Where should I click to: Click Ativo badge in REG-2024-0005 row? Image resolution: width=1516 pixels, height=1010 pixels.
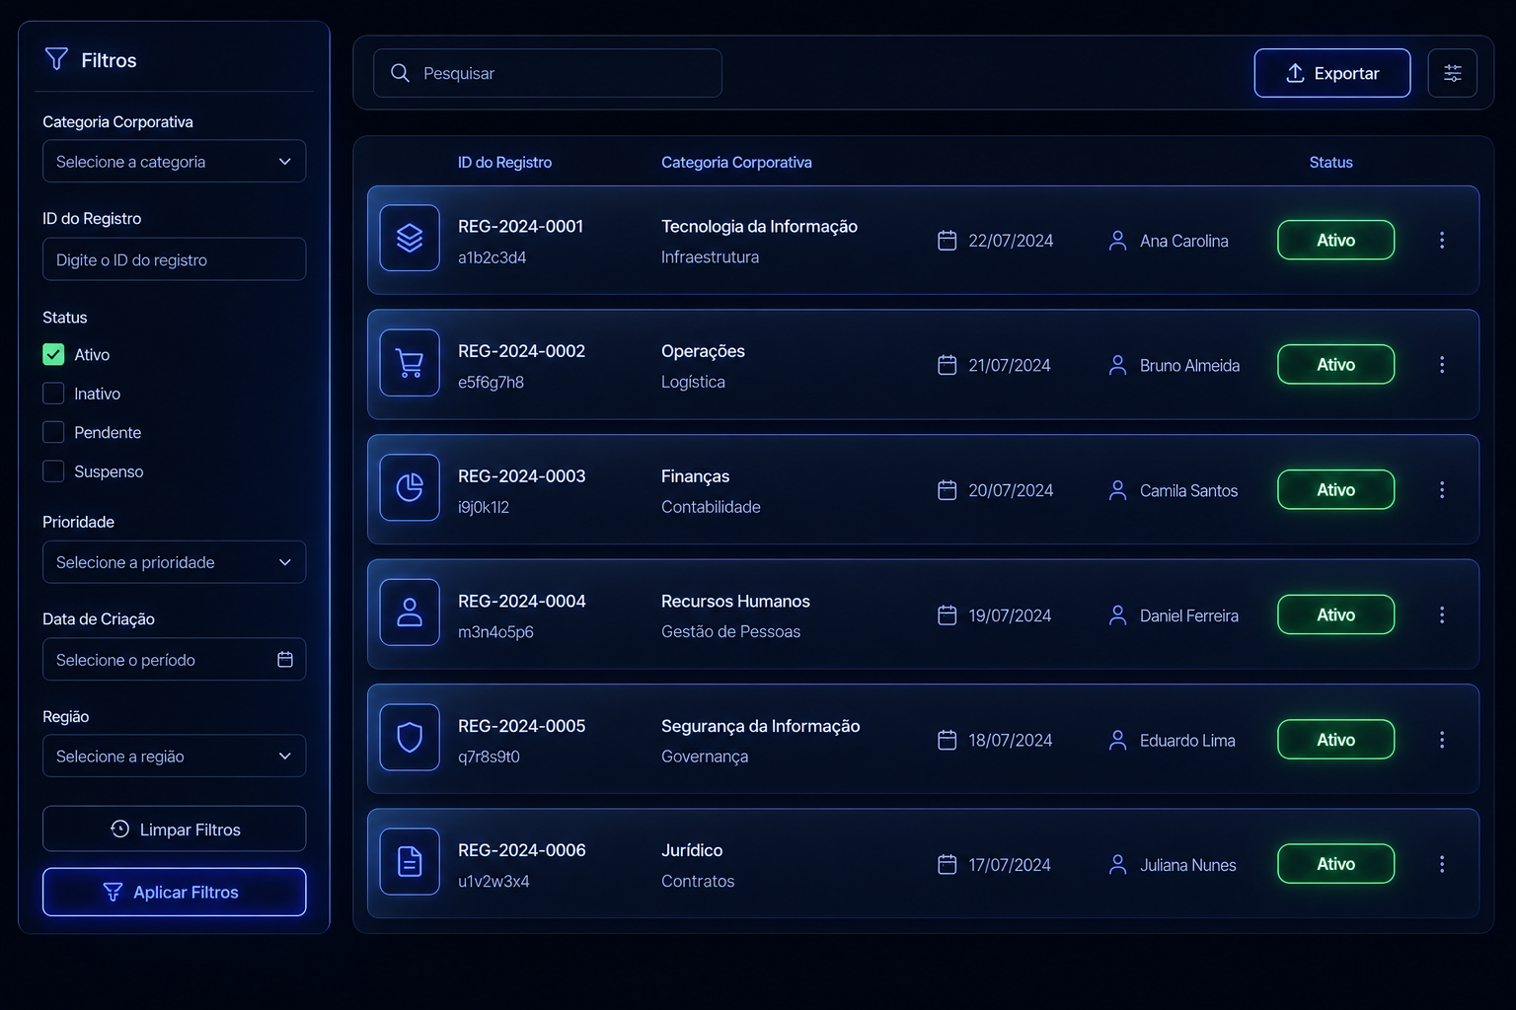click(1335, 739)
